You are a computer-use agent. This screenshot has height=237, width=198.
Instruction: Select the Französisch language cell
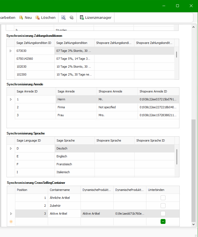point(75,164)
